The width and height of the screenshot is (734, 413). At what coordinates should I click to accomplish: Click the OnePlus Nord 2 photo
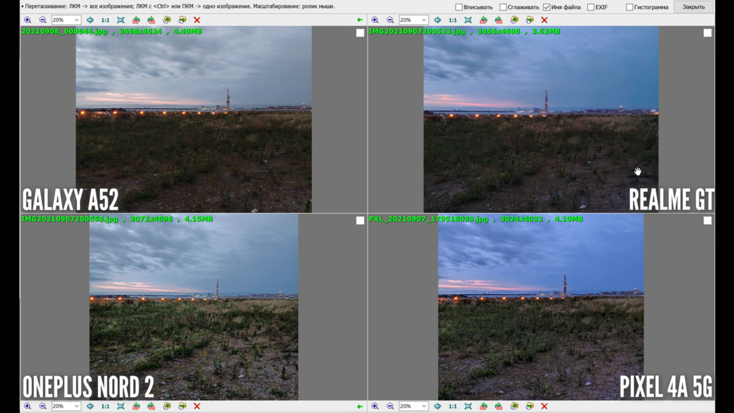[193, 306]
